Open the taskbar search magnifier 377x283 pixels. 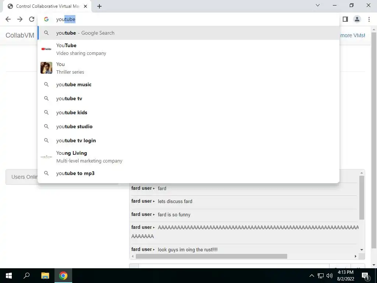[27, 276]
